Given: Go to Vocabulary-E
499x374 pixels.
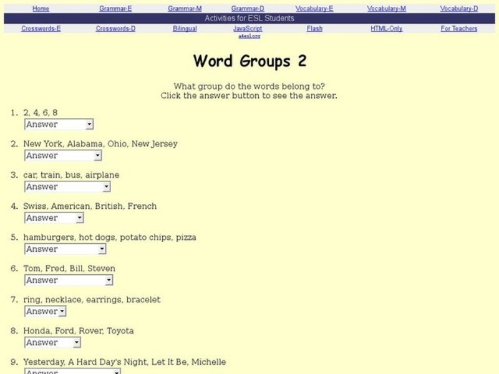Looking at the screenshot, I should point(314,8).
